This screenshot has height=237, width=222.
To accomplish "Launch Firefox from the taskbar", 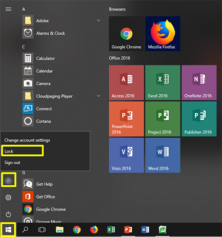I will pos(94,230).
